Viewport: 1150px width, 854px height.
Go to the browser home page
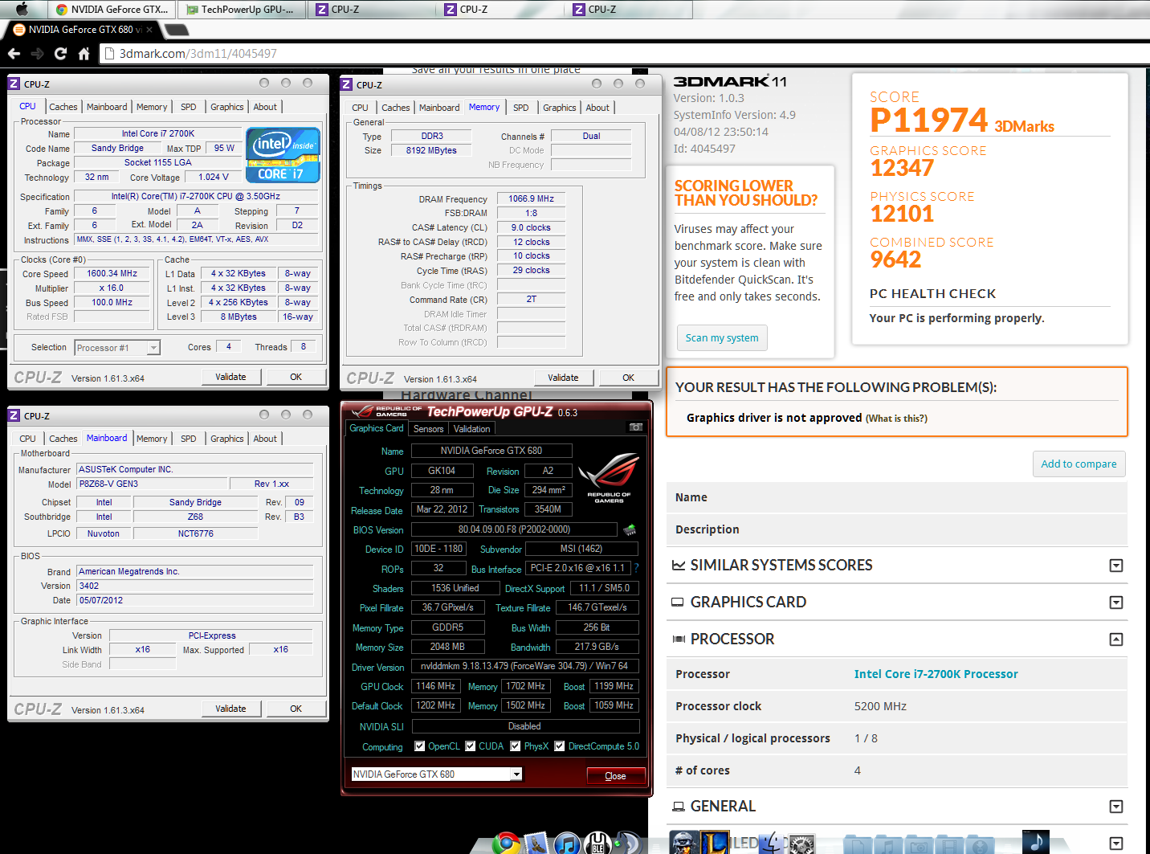click(x=84, y=54)
